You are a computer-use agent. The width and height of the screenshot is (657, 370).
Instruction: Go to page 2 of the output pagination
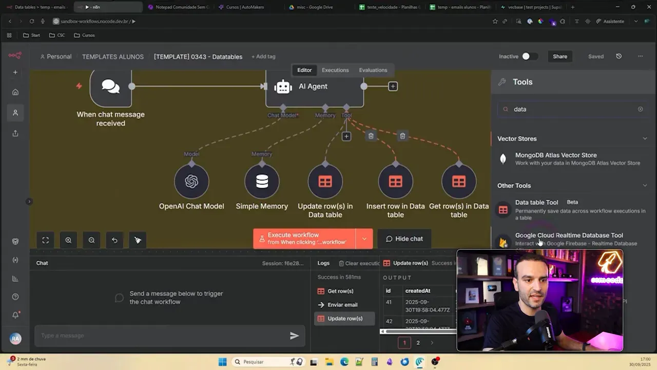click(418, 342)
